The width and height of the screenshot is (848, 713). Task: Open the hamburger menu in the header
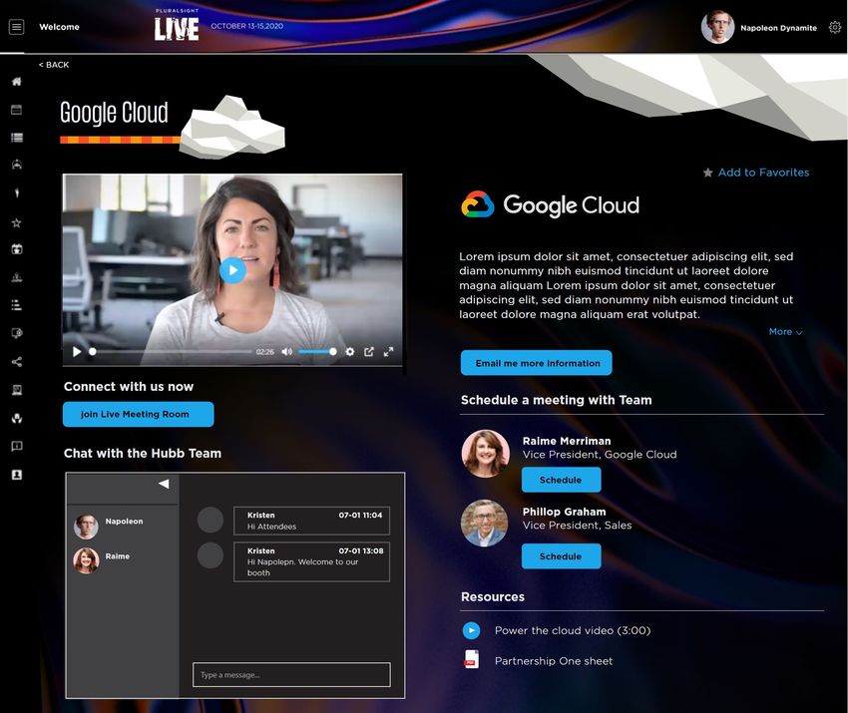coord(17,27)
